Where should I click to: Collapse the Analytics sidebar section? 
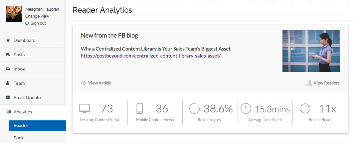(23, 112)
